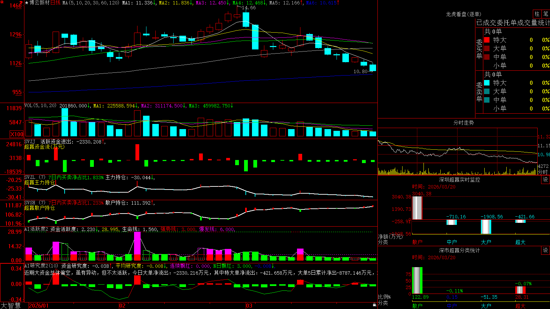Click the -51.35 大户 ratio value
Viewport: 550px width, 309px height.
pyautogui.click(x=489, y=297)
